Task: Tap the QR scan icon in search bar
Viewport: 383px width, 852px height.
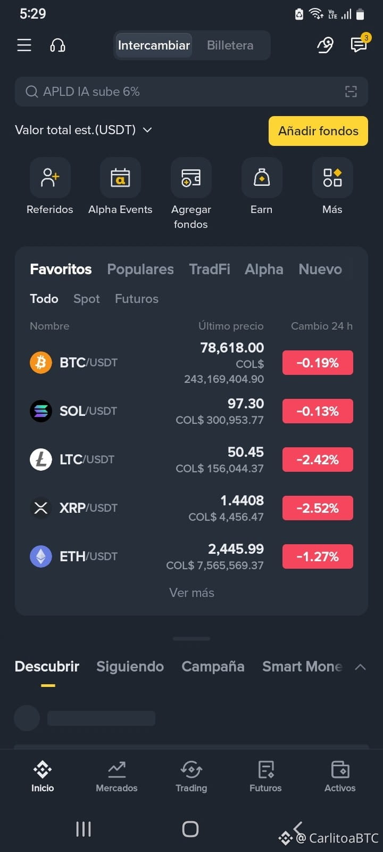Action: [x=351, y=92]
